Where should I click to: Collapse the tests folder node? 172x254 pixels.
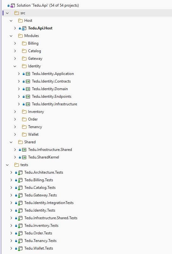point(7,165)
